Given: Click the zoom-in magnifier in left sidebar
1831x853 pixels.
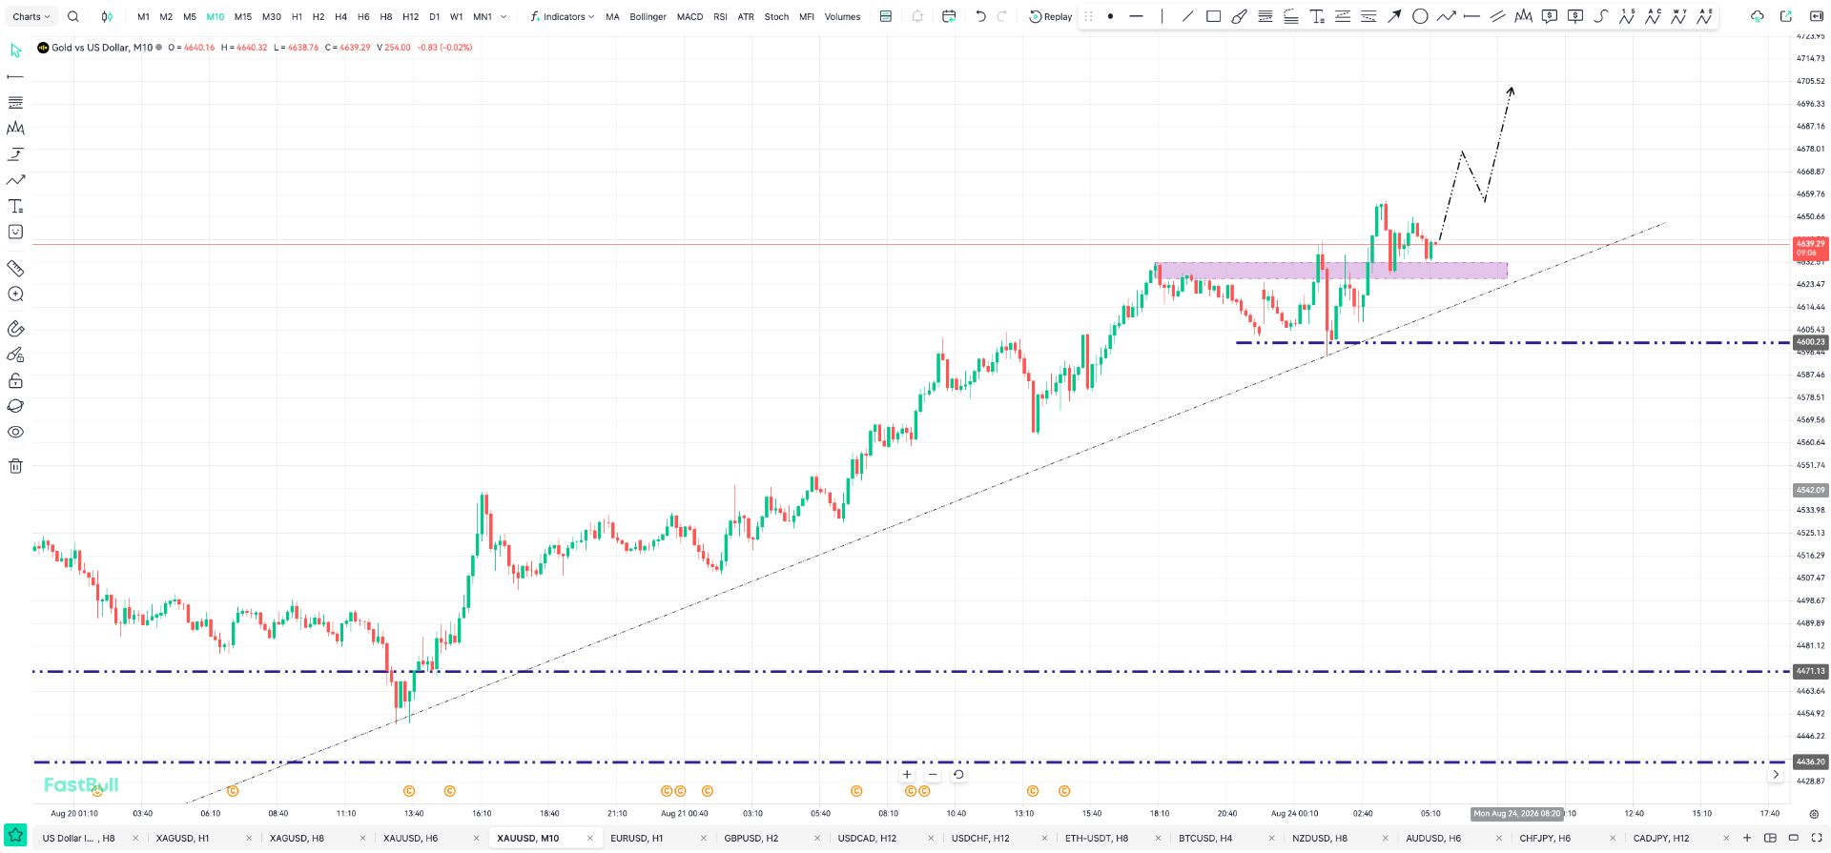Looking at the screenshot, I should [15, 294].
